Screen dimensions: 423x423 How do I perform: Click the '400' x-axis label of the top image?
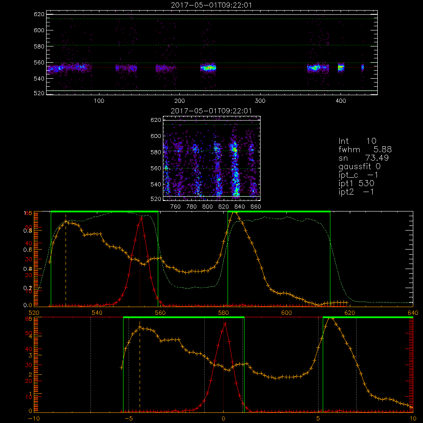click(x=341, y=101)
